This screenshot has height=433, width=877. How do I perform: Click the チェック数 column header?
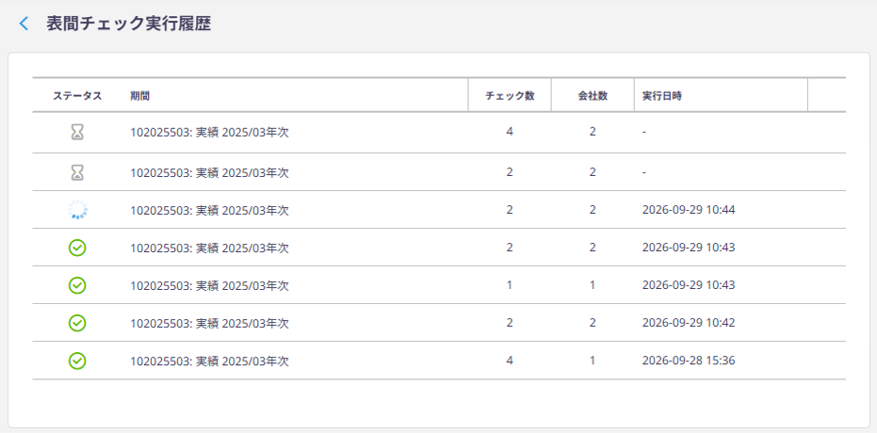[510, 95]
